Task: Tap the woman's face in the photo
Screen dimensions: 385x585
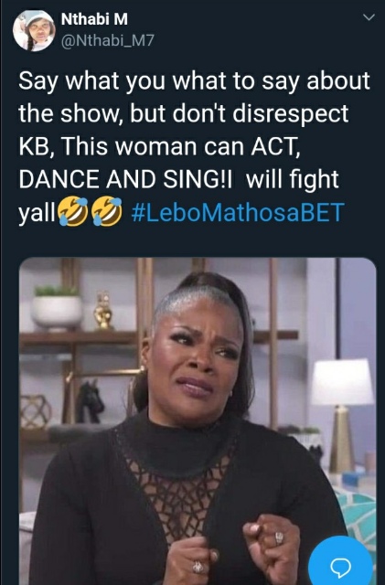Action: pos(196,358)
